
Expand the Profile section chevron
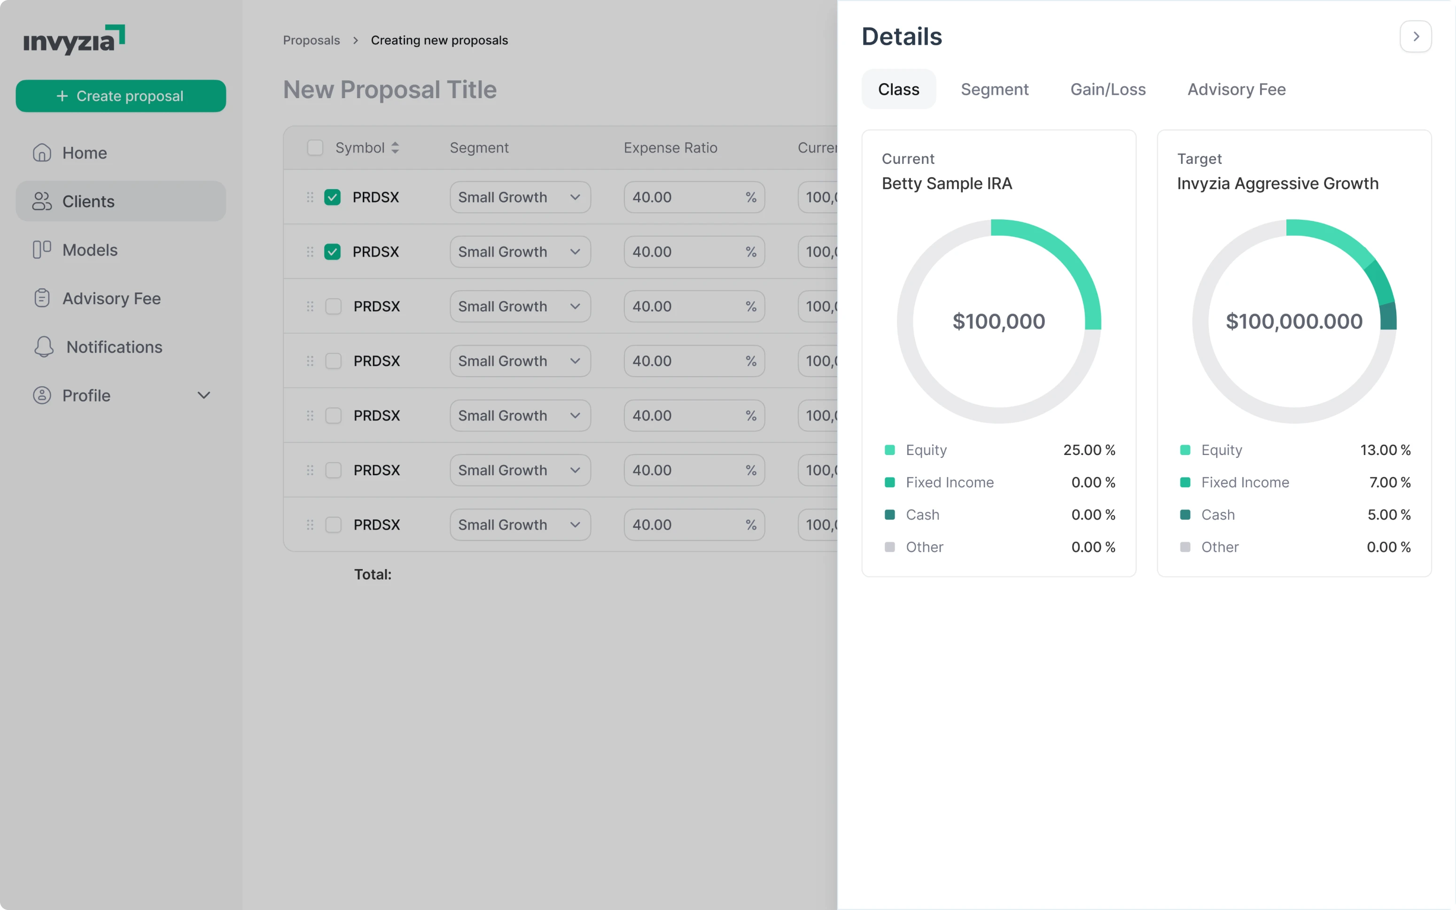[203, 395]
